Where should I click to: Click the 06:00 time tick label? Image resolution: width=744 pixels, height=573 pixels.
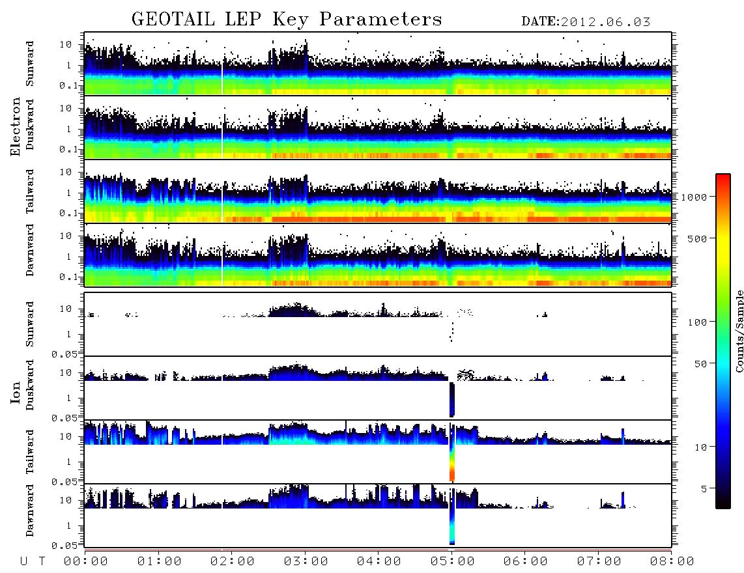point(525,561)
